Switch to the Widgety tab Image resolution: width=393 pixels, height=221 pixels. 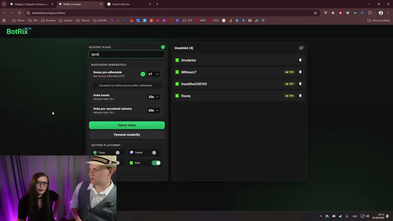[x=32, y=4]
